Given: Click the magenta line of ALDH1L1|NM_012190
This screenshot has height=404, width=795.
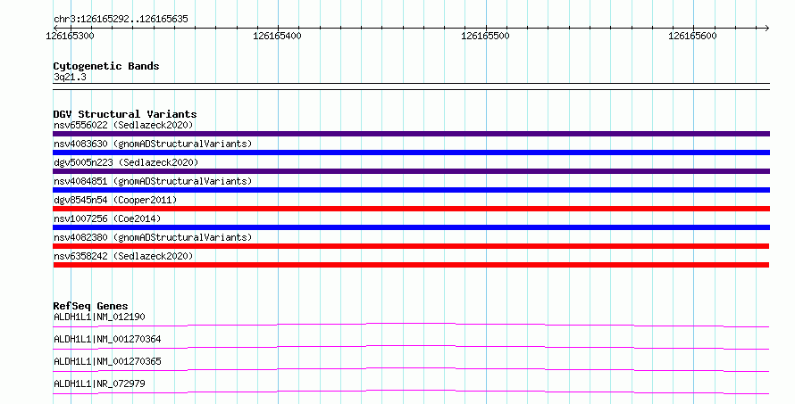Looking at the screenshot, I should pos(411,325).
